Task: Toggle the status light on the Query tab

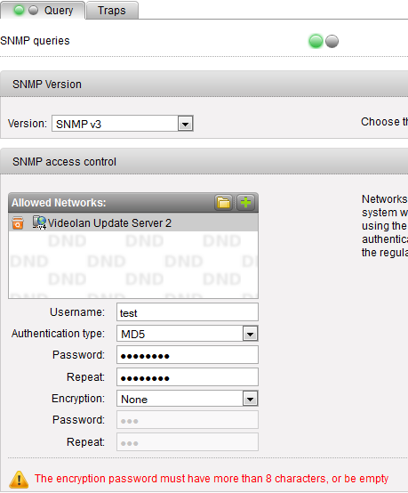Action: point(26,11)
